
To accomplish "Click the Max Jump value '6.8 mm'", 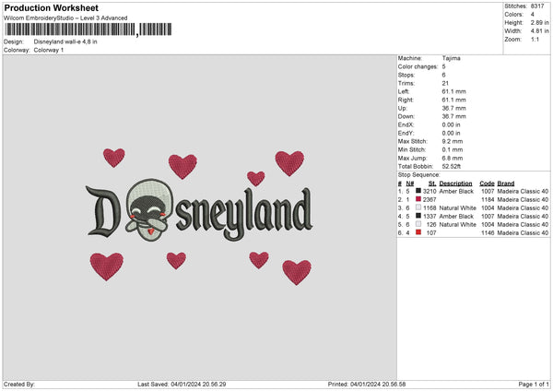I will click(x=453, y=158).
